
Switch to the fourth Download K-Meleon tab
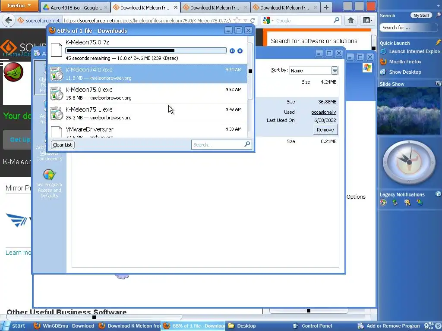[285, 8]
